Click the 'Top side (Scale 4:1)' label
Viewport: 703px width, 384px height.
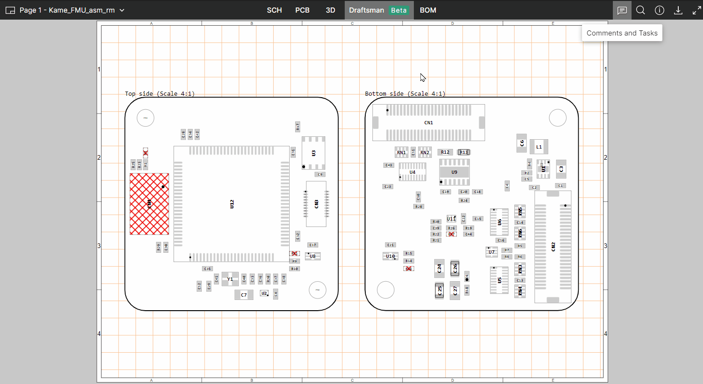160,94
